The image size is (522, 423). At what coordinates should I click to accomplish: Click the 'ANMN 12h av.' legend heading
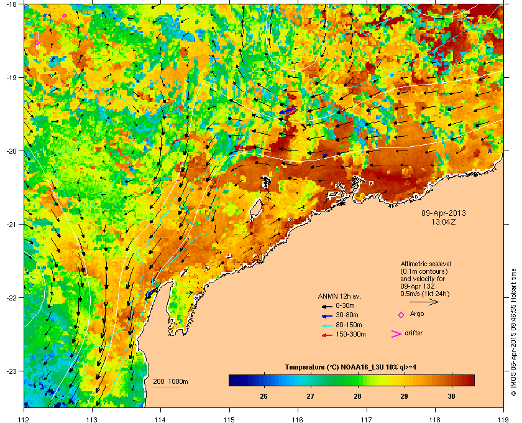point(339,296)
